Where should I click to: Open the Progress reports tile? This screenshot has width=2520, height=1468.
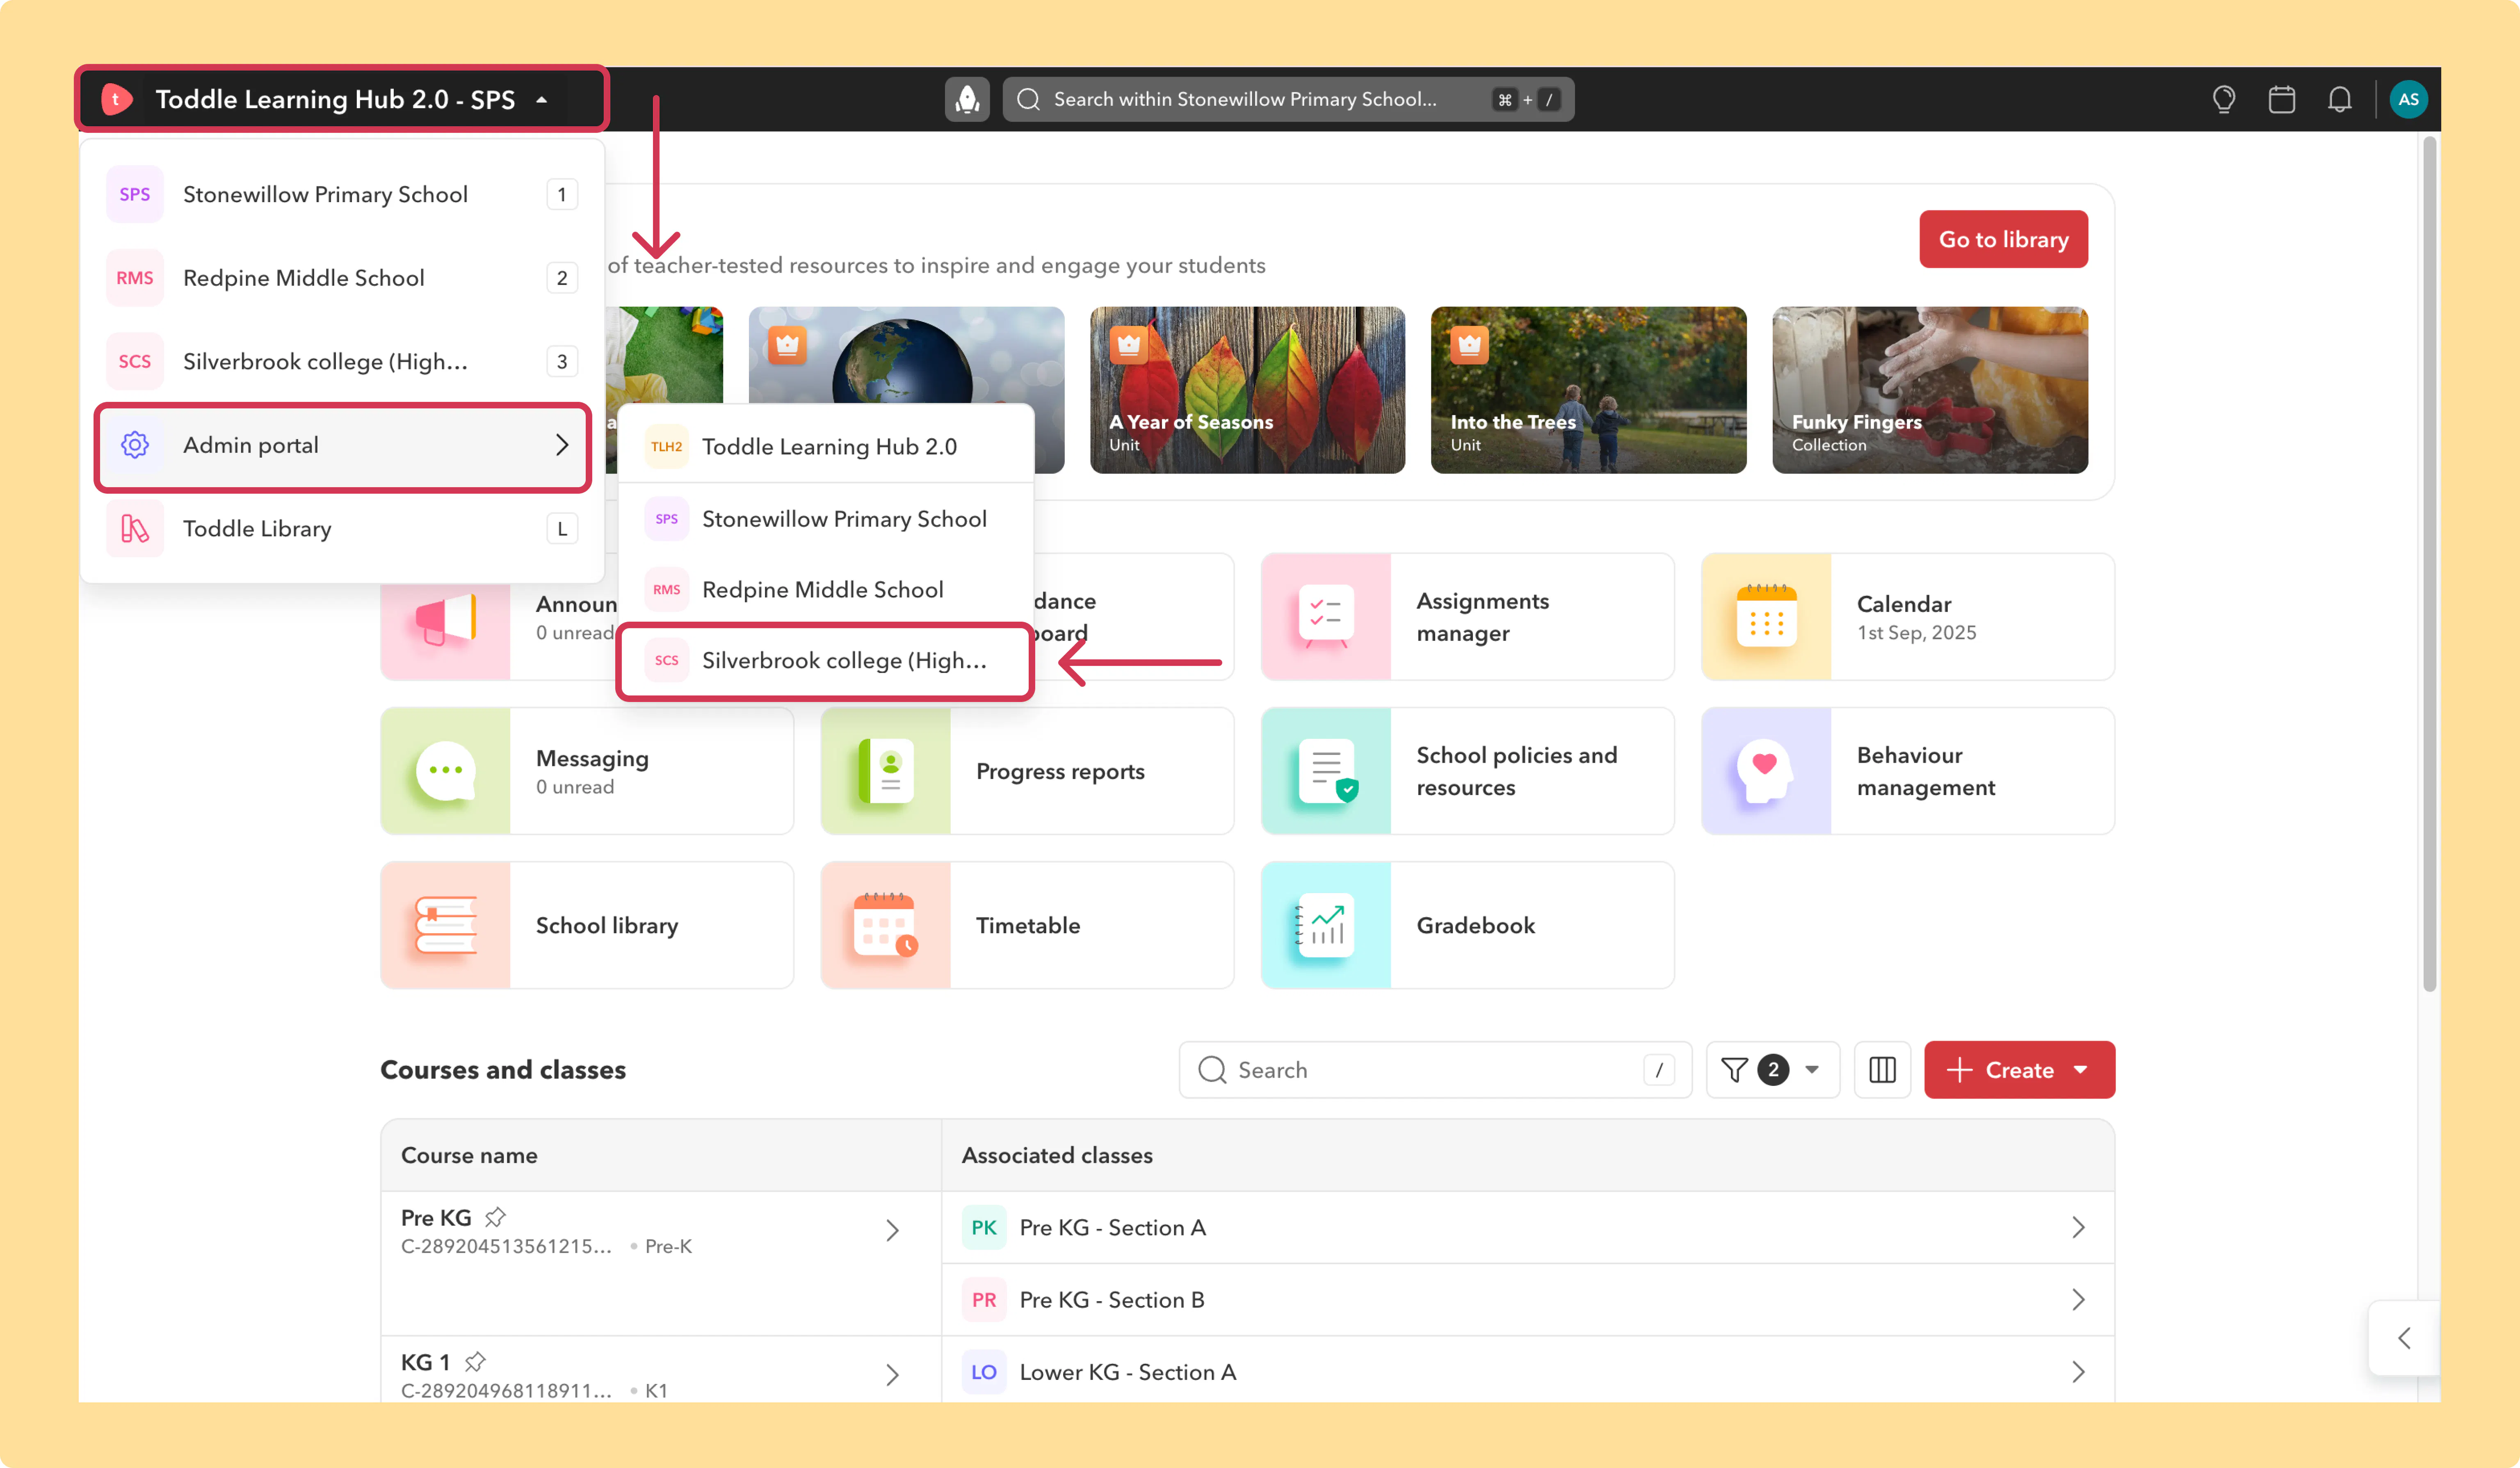pos(1027,771)
